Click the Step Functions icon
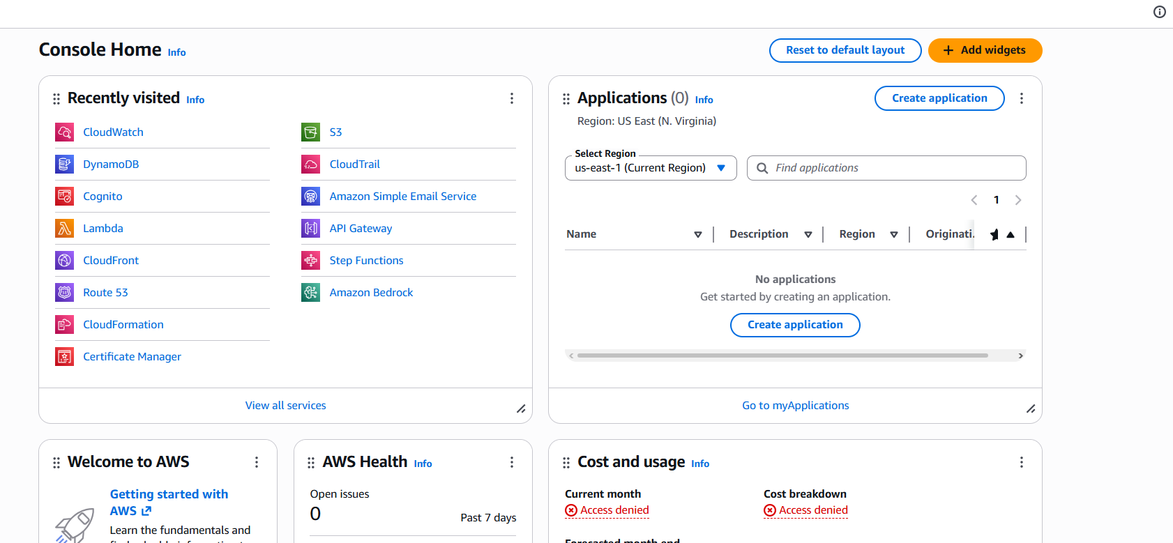Screen dimensions: 1173x543 pos(310,260)
